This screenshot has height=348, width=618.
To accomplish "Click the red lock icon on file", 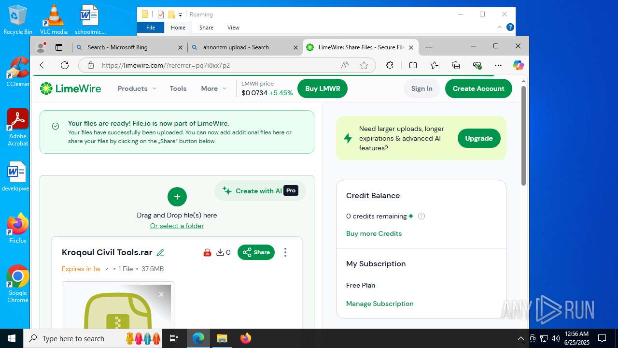I will click(x=207, y=252).
